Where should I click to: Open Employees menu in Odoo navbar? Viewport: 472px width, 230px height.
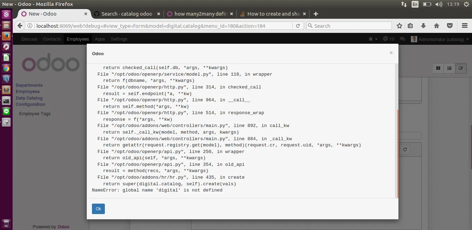coord(78,39)
